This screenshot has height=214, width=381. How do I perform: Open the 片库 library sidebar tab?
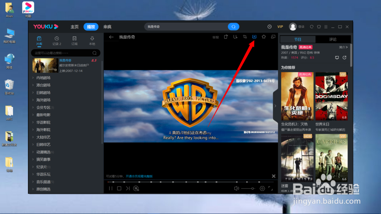pyautogui.click(x=39, y=41)
